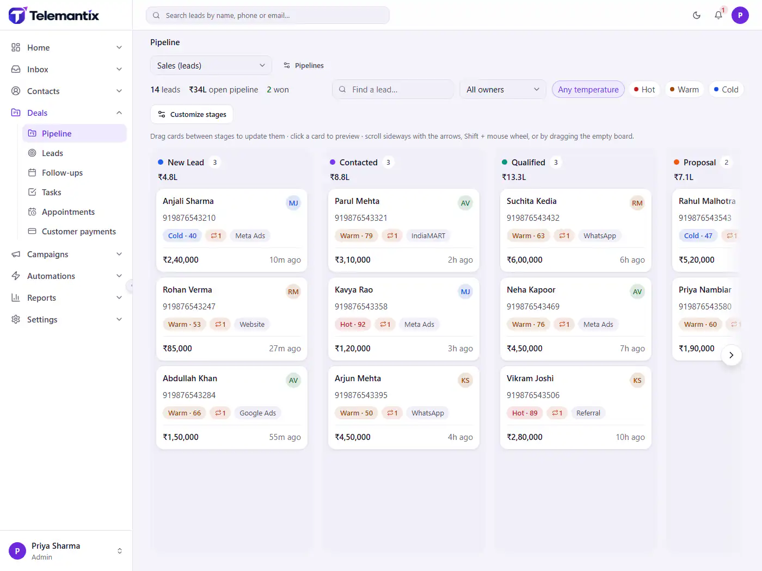Click the Automations lightning icon

tap(16, 276)
